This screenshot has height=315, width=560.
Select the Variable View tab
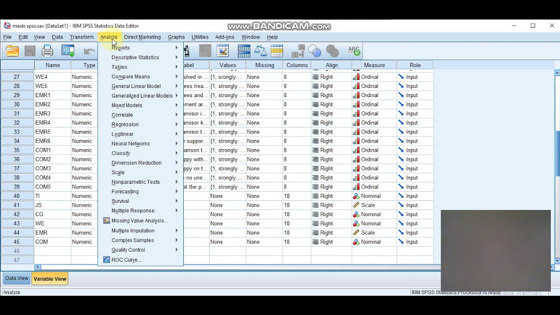[x=50, y=279]
